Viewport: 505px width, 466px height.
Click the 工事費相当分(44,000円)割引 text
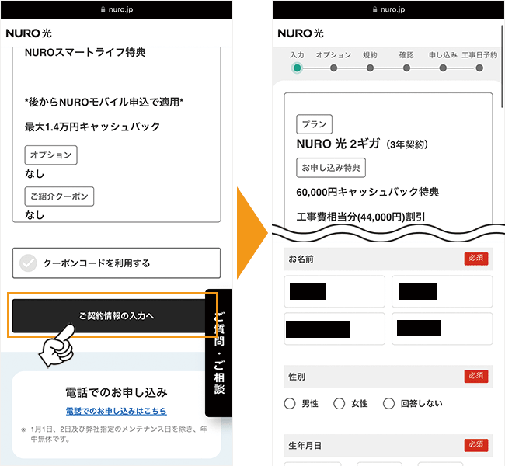tap(360, 217)
